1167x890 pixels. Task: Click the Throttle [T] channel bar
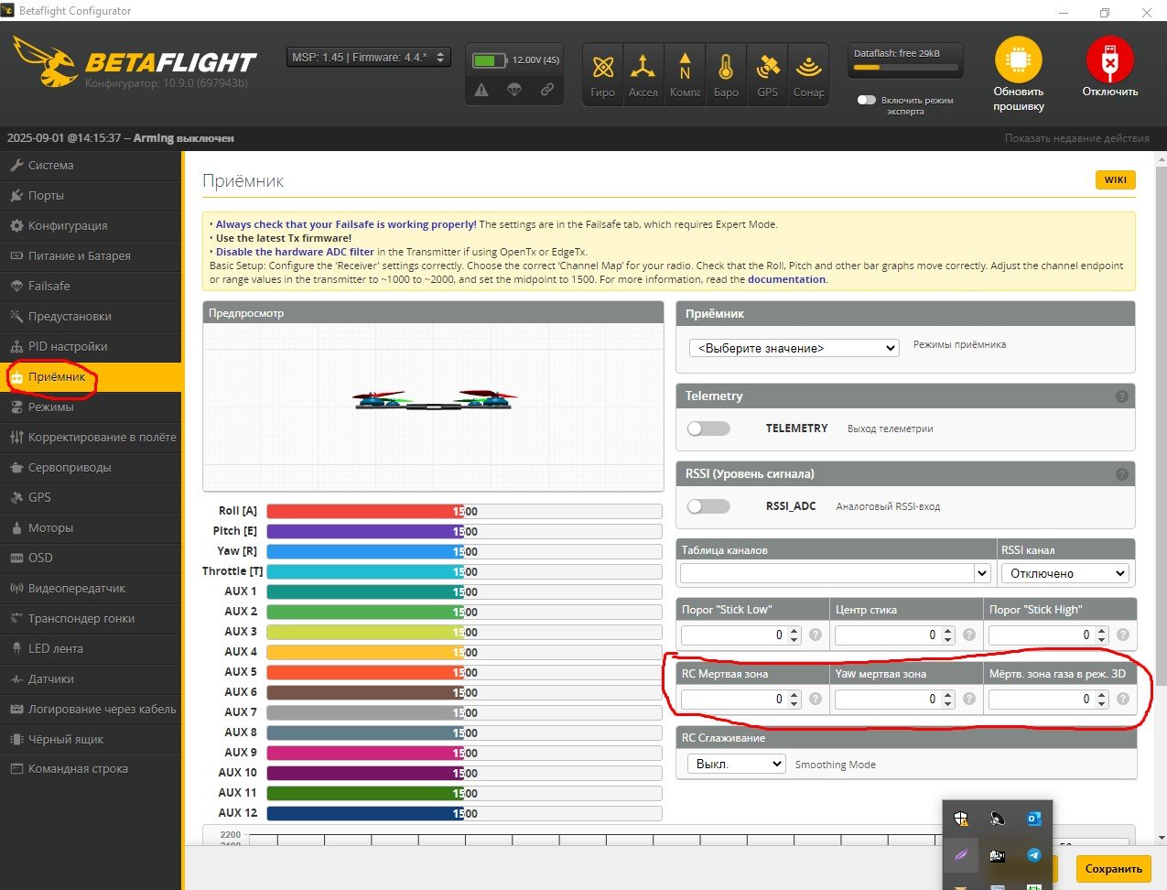click(x=464, y=572)
